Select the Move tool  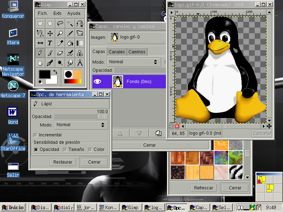50,33
